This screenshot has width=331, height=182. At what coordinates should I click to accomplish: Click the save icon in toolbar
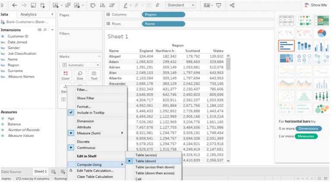[x=33, y=5]
